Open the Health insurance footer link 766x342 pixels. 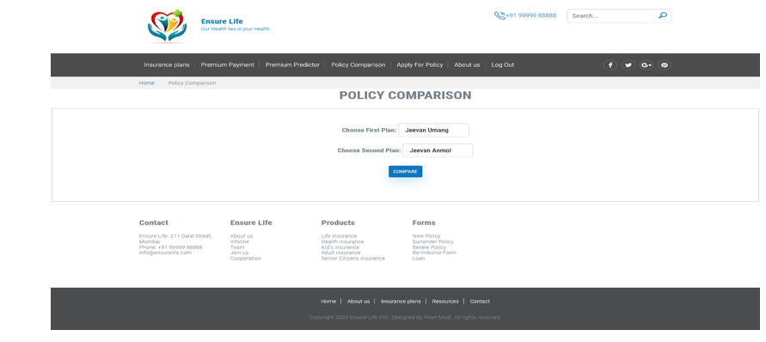coord(342,241)
